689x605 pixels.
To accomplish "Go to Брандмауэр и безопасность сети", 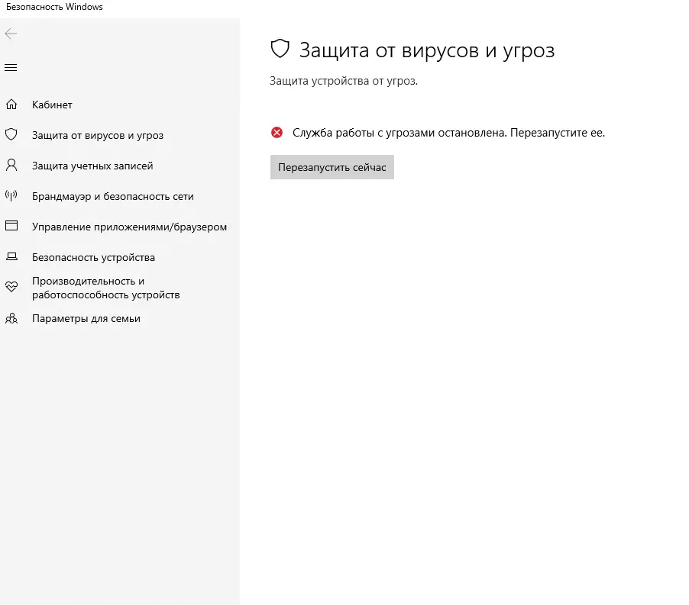I will pyautogui.click(x=113, y=197).
